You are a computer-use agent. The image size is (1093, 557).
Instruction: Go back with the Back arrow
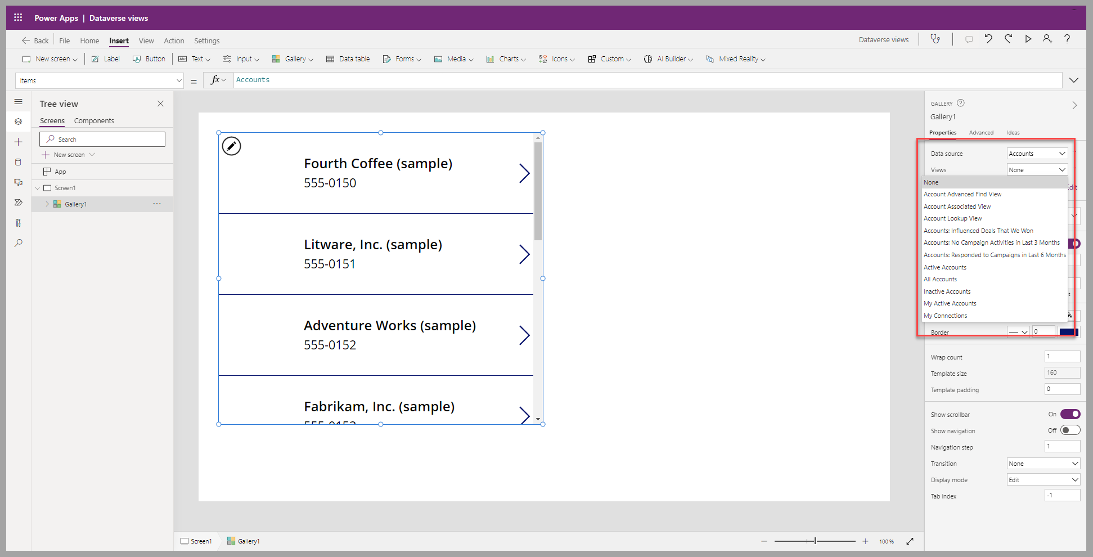click(x=35, y=41)
